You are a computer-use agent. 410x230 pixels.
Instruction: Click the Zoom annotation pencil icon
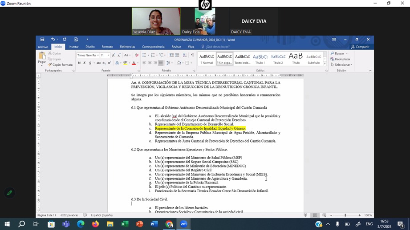pos(9,193)
